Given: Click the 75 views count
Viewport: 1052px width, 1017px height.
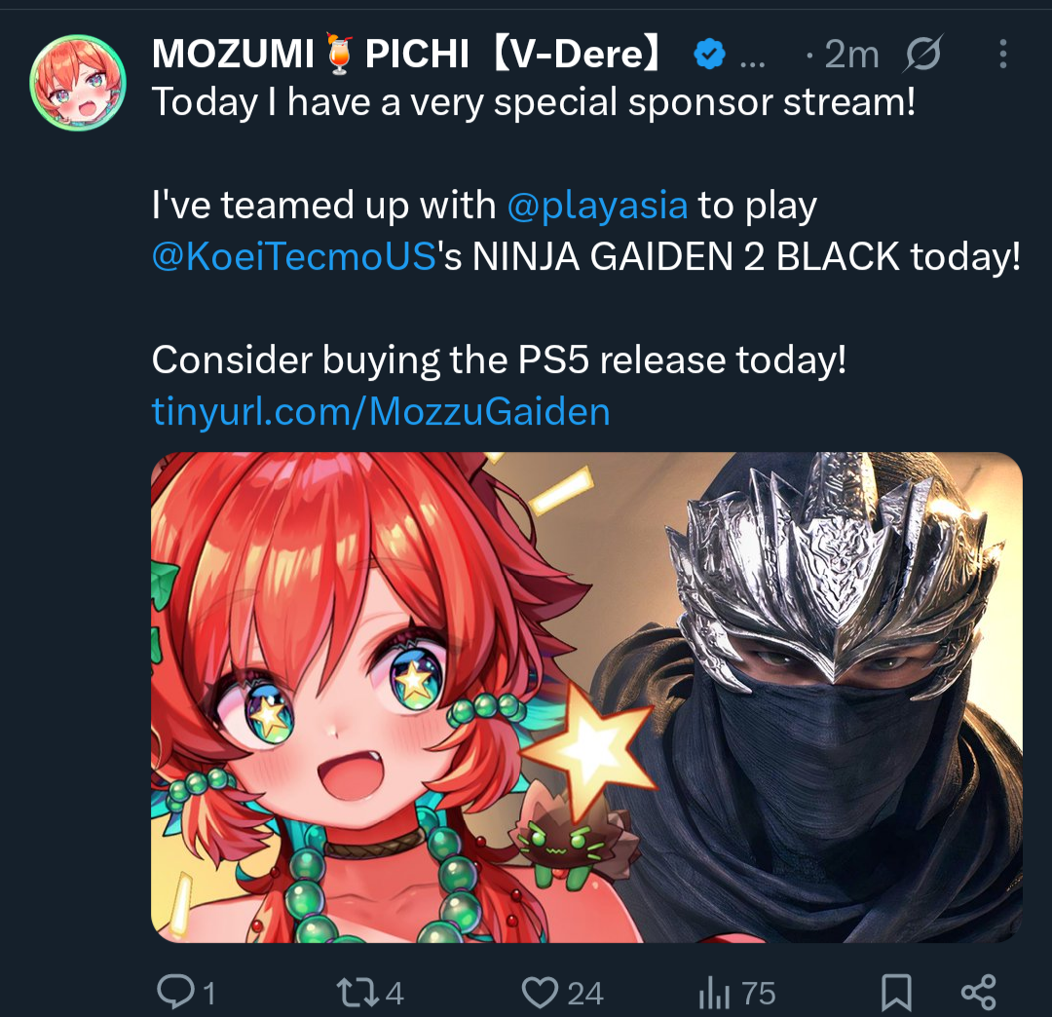Looking at the screenshot, I should click(759, 994).
